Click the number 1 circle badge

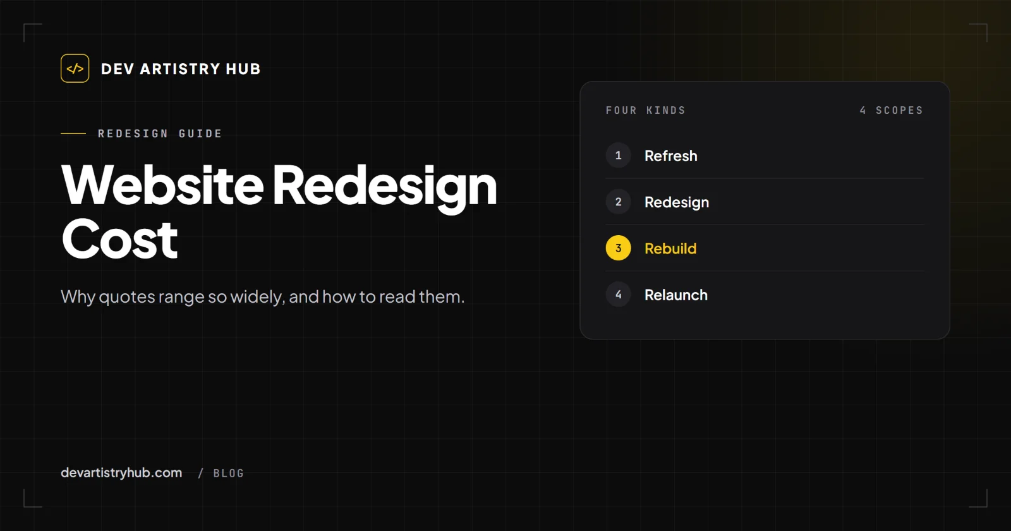click(618, 156)
